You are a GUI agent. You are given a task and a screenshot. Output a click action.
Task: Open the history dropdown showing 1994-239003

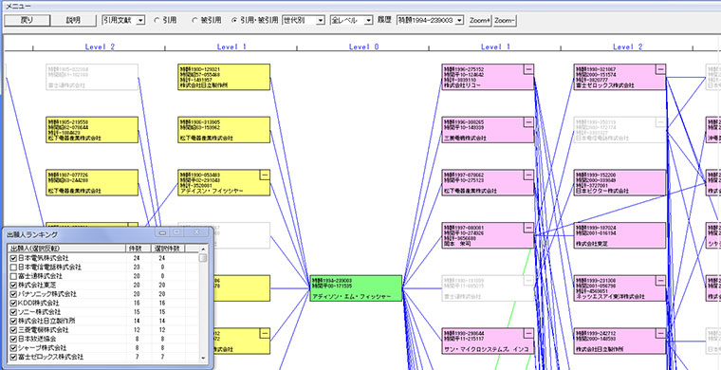[x=430, y=20]
